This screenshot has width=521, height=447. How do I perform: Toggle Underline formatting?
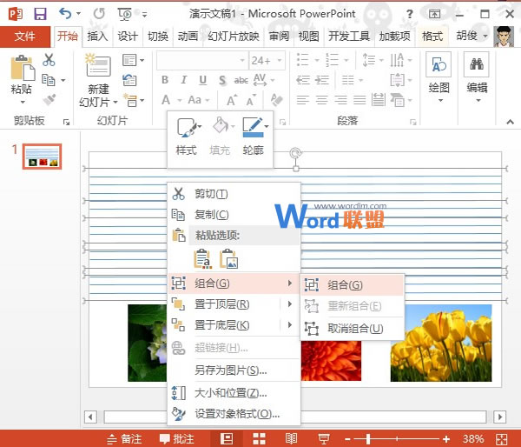tap(202, 80)
